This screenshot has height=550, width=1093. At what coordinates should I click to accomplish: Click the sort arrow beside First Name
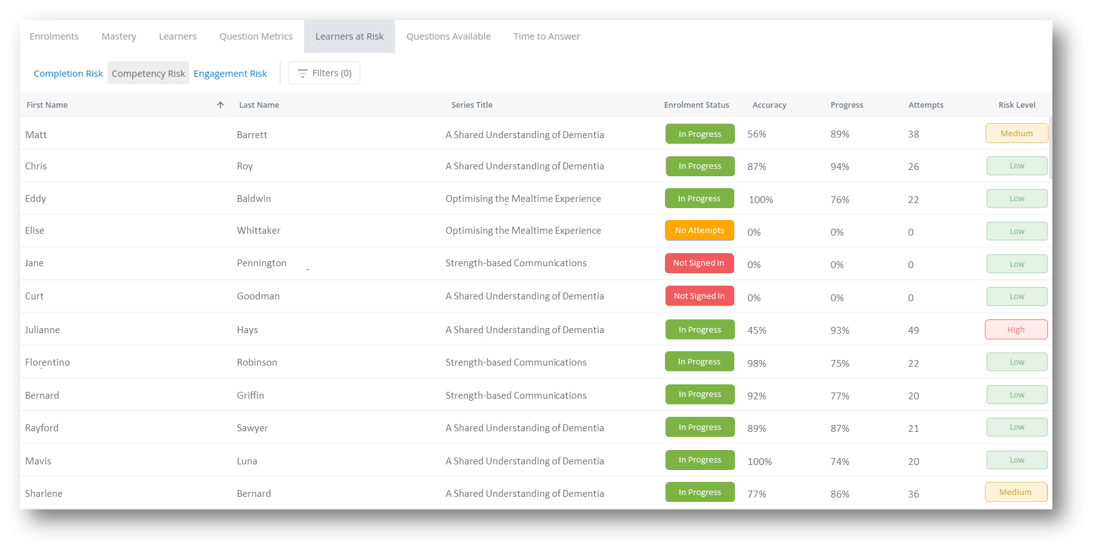coord(220,105)
